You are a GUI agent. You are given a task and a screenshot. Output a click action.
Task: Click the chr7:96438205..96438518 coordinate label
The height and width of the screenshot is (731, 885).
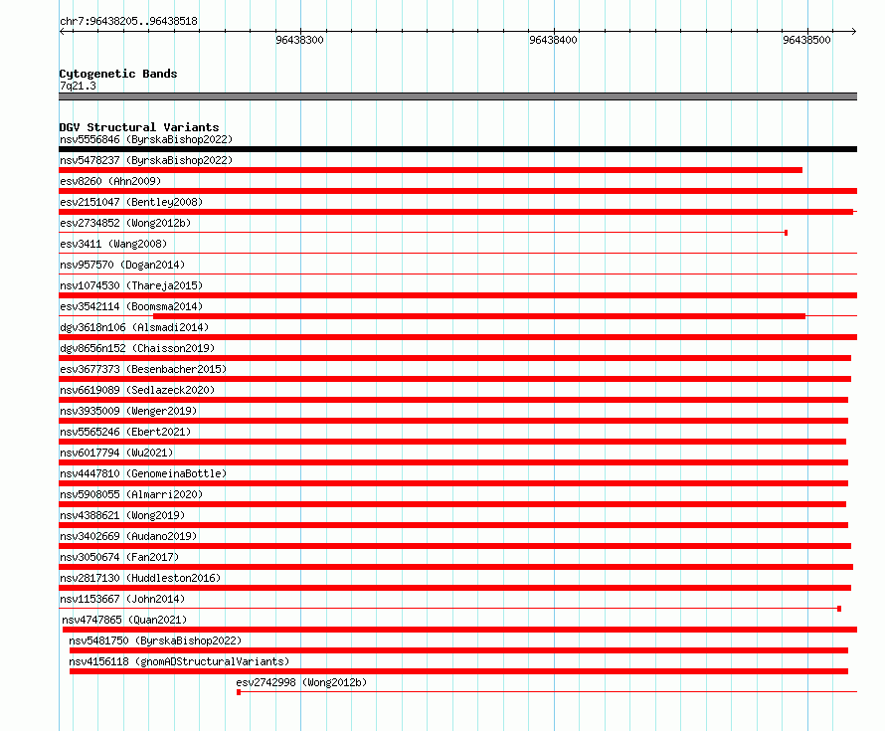tap(128, 22)
